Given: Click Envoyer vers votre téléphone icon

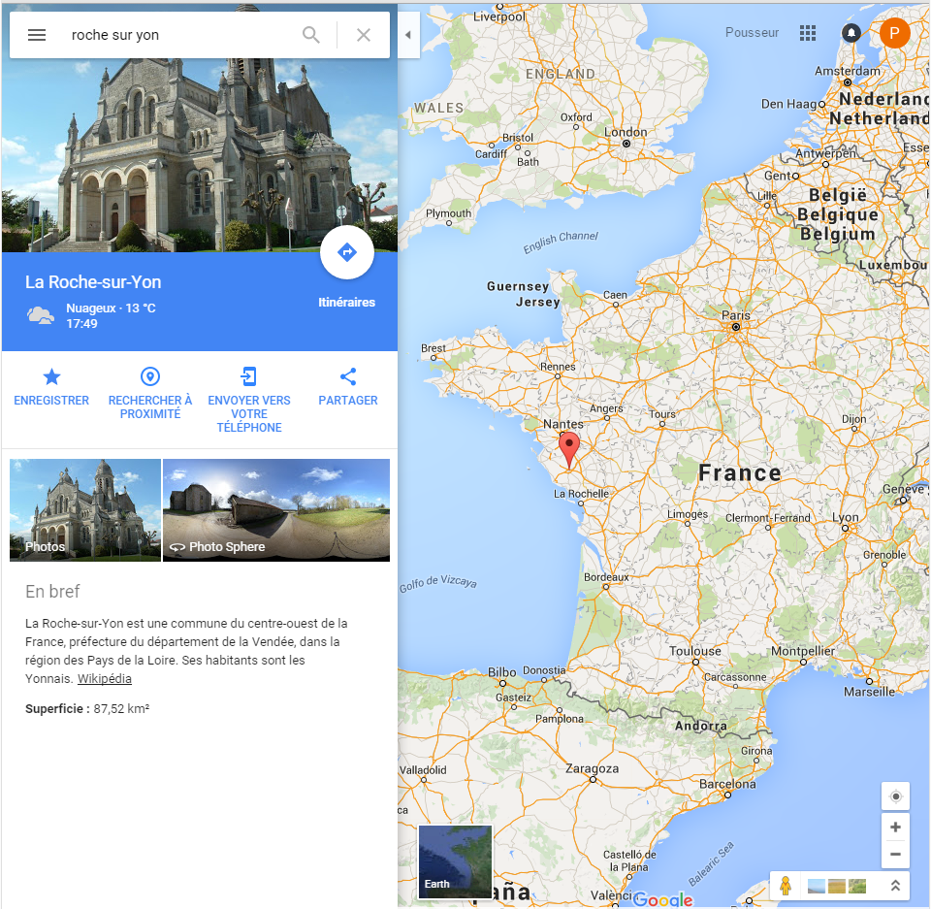Looking at the screenshot, I should 249,376.
